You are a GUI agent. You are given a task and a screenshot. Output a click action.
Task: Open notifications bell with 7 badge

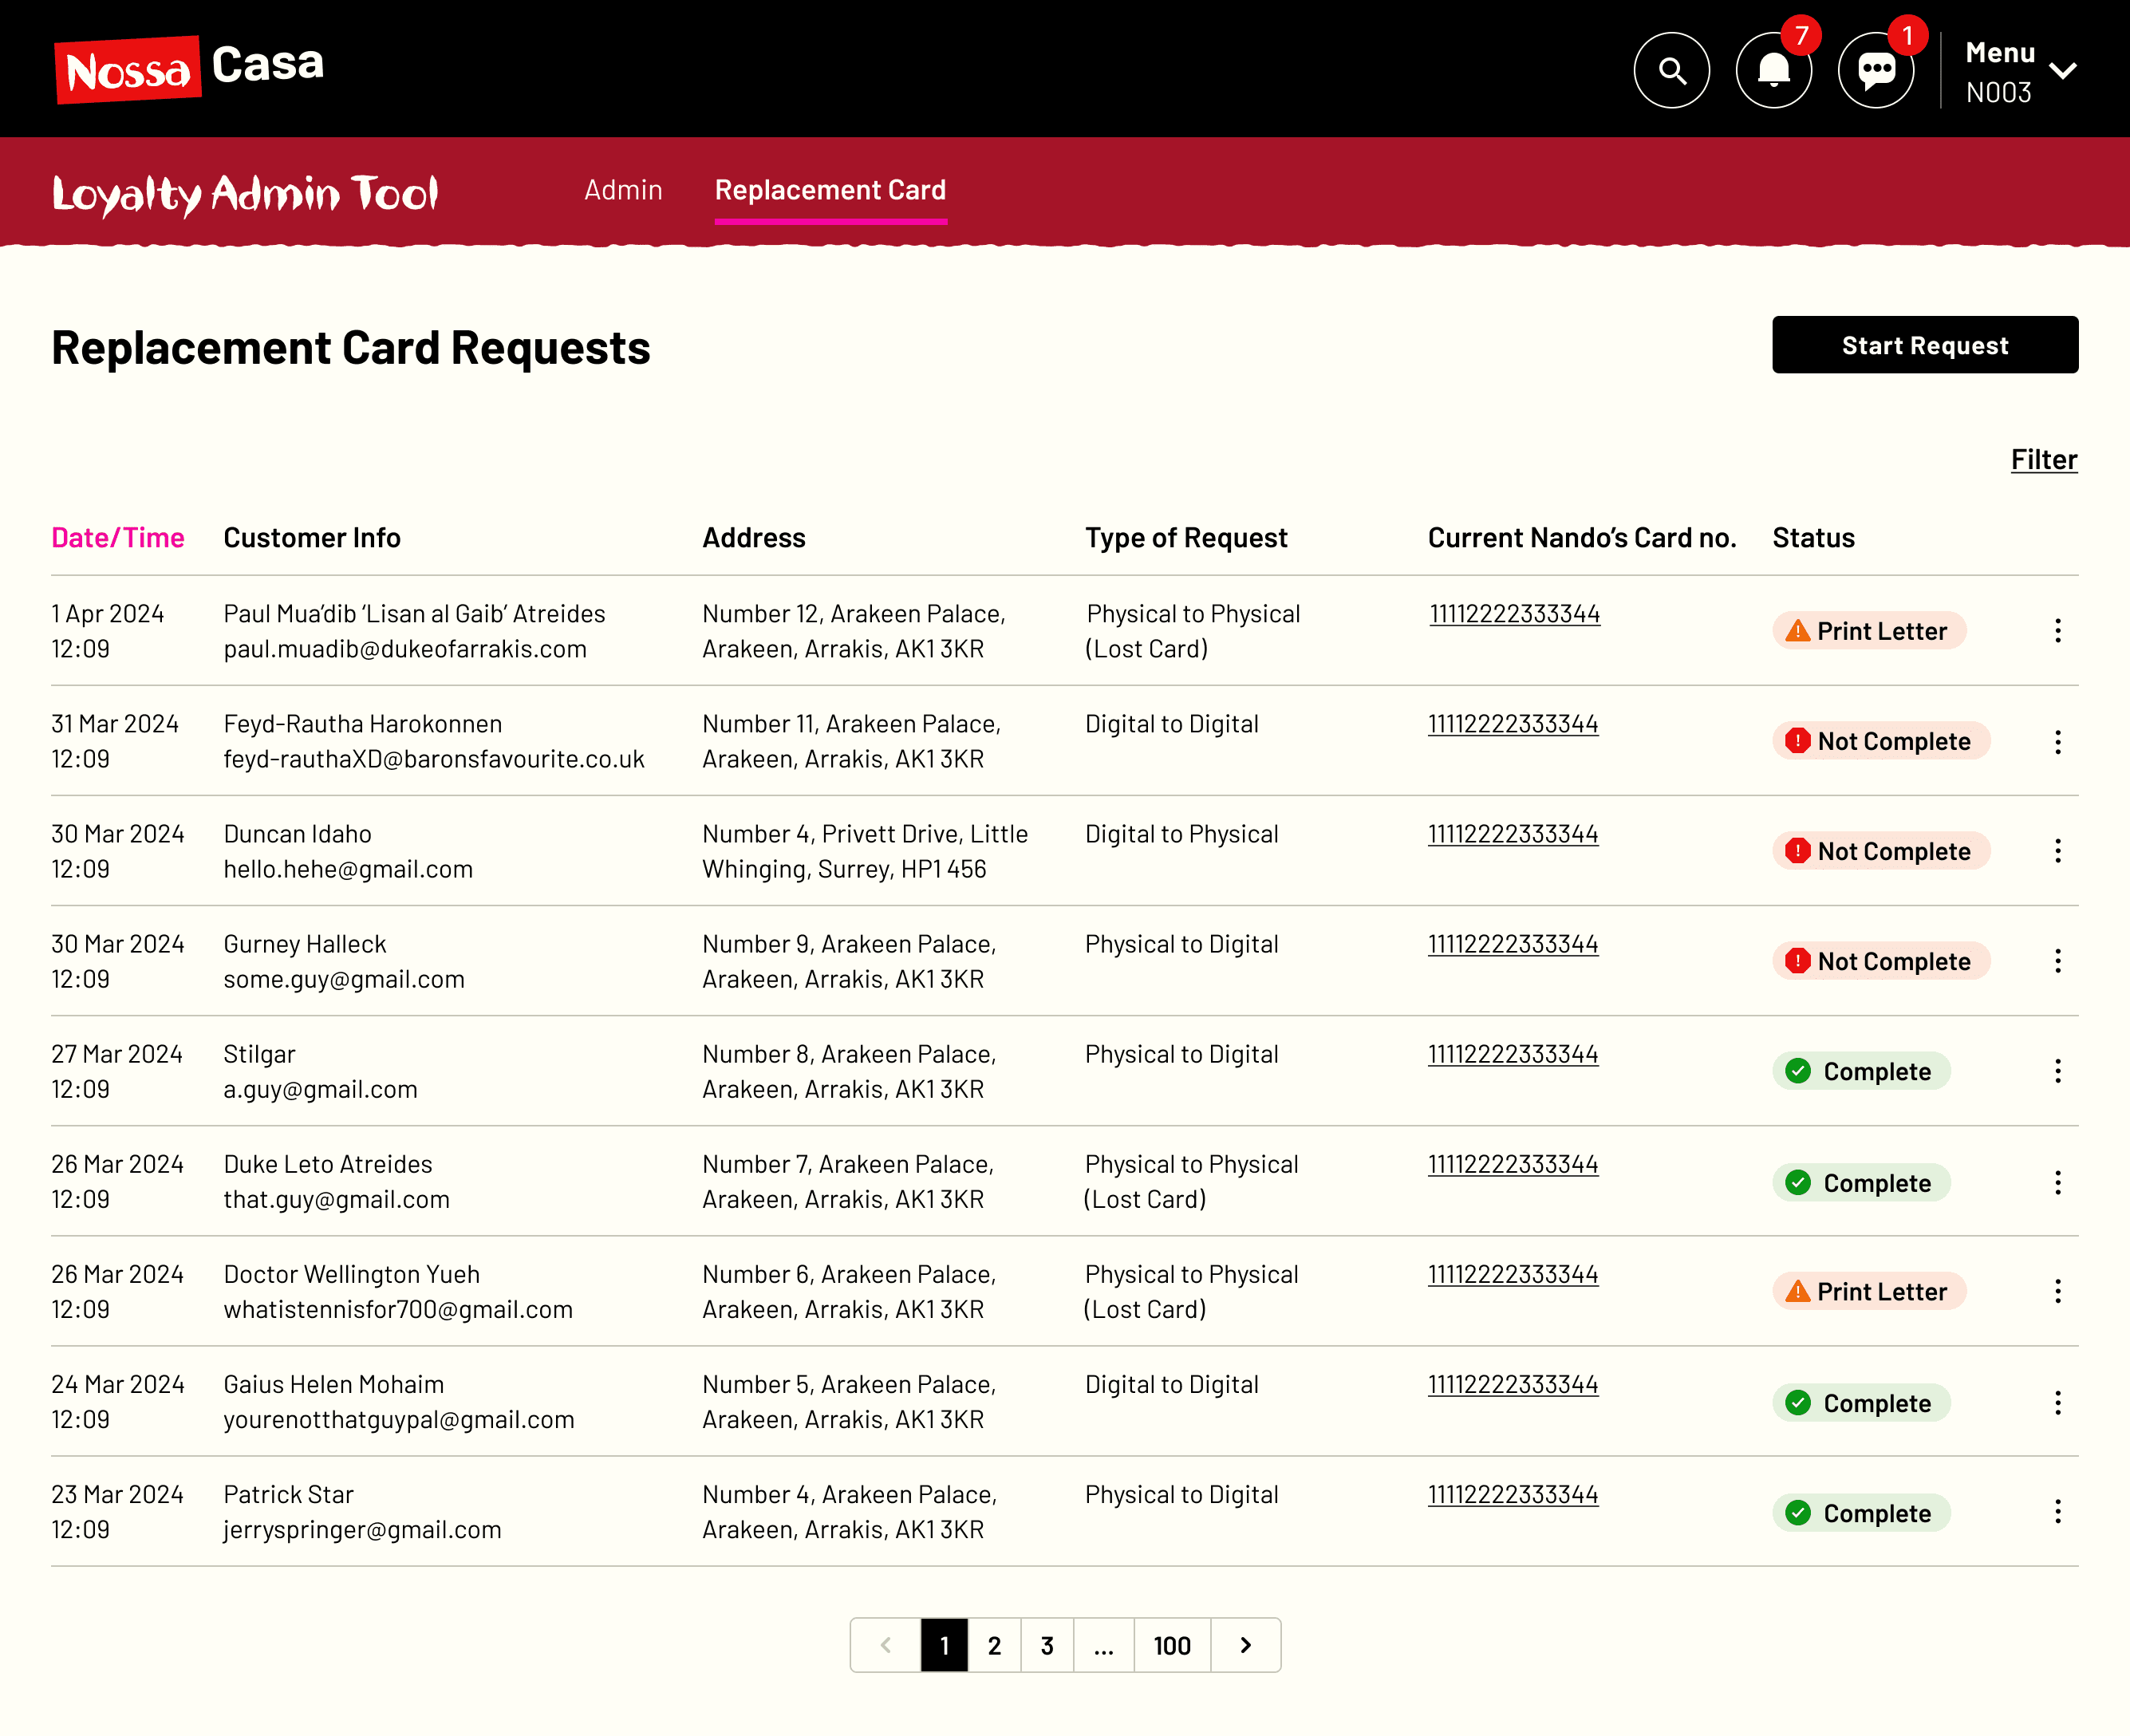pos(1774,71)
